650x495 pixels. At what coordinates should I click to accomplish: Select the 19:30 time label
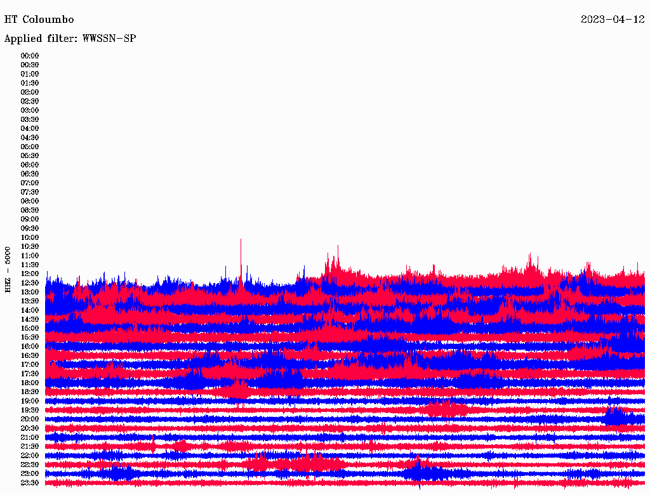[x=30, y=410]
